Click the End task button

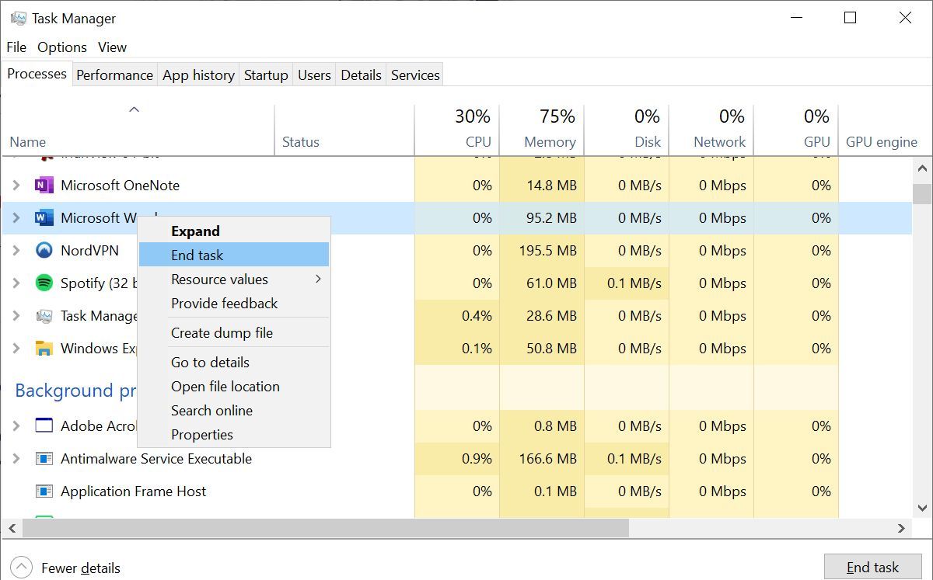872,568
